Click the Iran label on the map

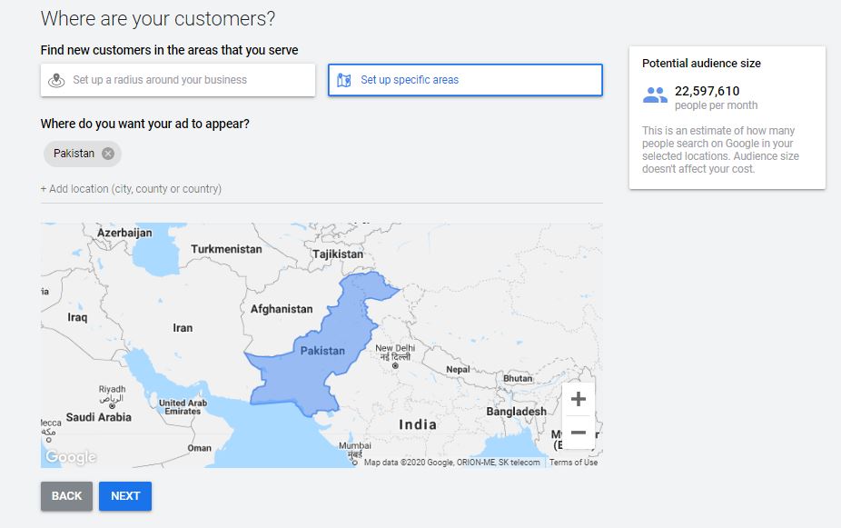click(x=183, y=328)
